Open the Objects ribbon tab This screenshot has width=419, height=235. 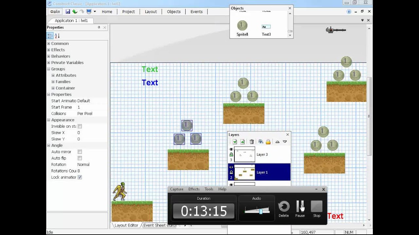coord(174,11)
